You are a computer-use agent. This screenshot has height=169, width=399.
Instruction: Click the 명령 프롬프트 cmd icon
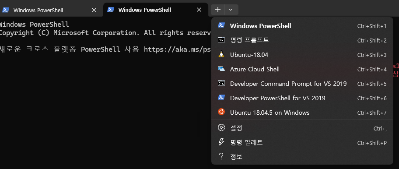221,40
